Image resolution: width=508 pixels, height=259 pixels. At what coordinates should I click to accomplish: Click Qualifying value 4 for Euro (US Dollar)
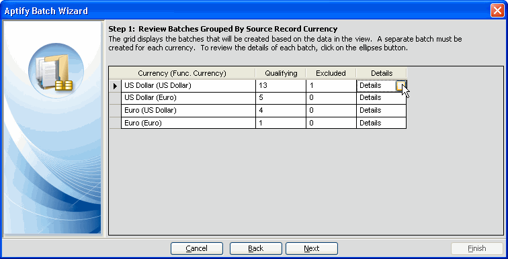click(x=281, y=111)
